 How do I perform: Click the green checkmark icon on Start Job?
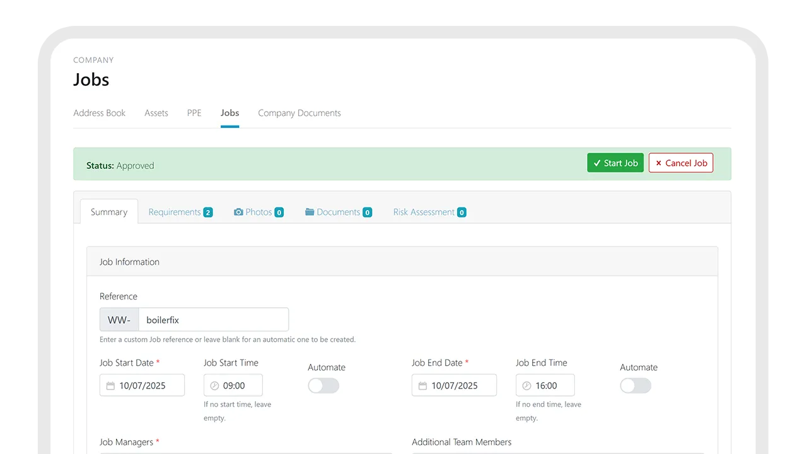click(596, 163)
